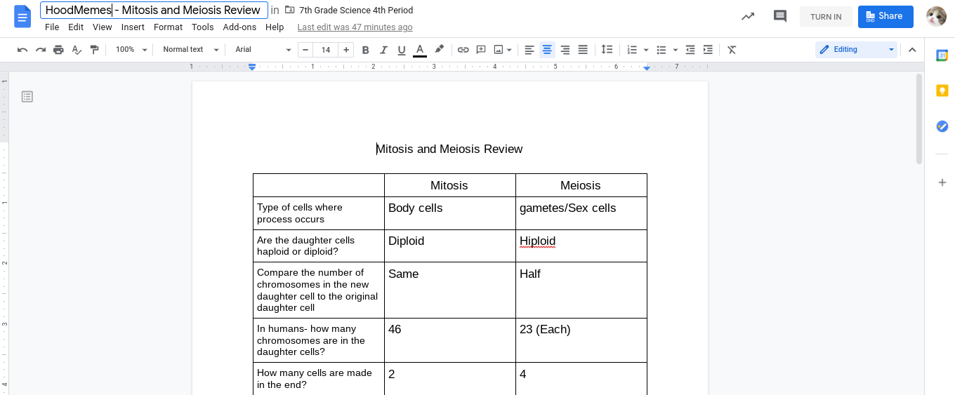This screenshot has height=395, width=955.
Task: Open the highlight color picker
Action: point(439,50)
